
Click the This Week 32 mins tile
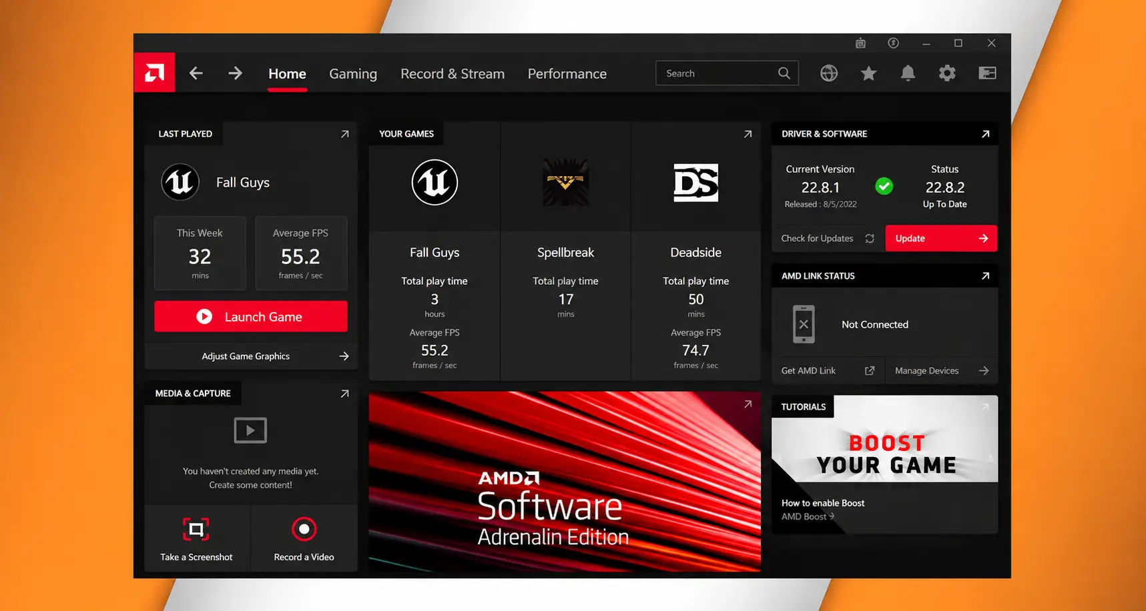[200, 253]
